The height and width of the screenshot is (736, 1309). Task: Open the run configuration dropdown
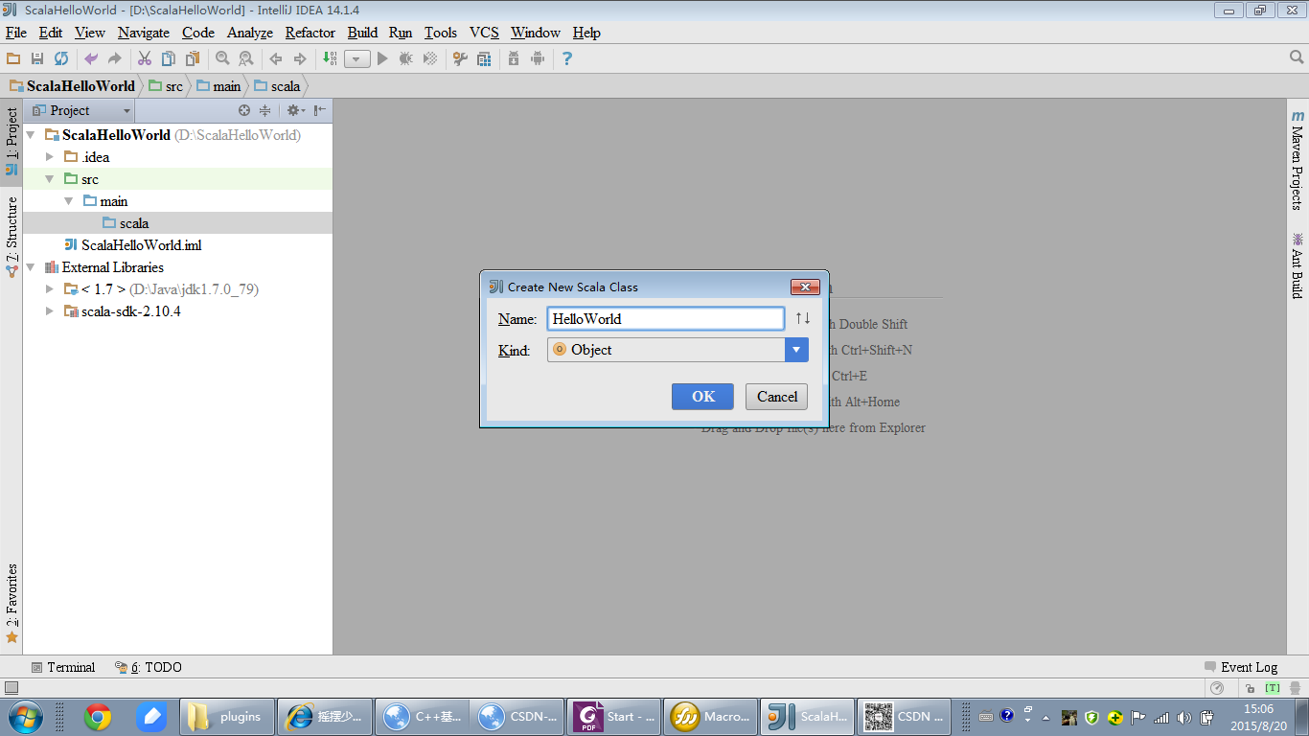click(357, 59)
